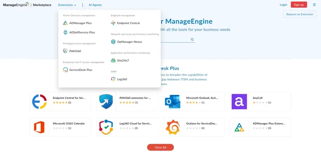Click the Login link
The image size is (321, 152).
(x=283, y=5)
